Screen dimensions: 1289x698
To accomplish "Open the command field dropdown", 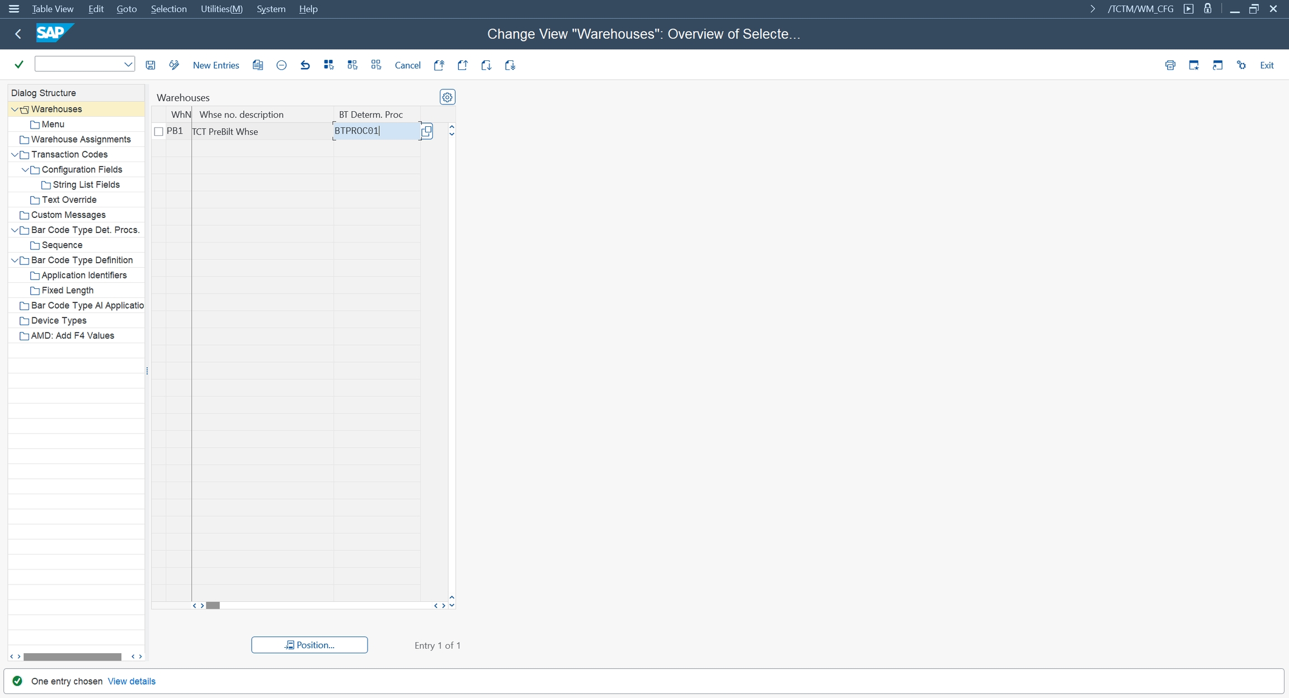I will (x=128, y=64).
